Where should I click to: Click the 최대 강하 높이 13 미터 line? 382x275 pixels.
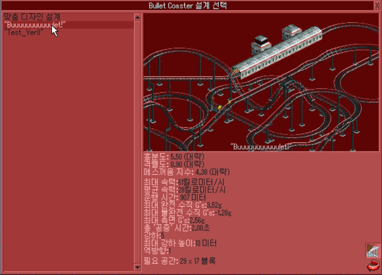coord(180,243)
